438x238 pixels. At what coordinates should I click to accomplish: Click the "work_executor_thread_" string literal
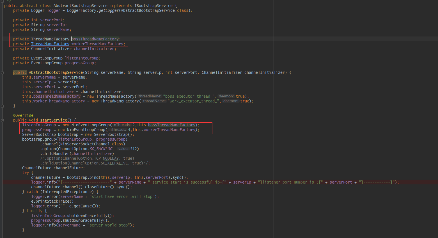pyautogui.click(x=193, y=101)
